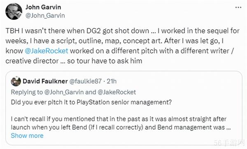Open @John_Garvin in the Replying to line
The height and width of the screenshot is (149, 247).
pos(64,92)
